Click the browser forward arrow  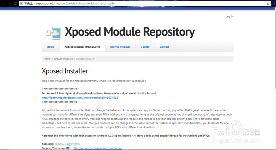point(9,3)
